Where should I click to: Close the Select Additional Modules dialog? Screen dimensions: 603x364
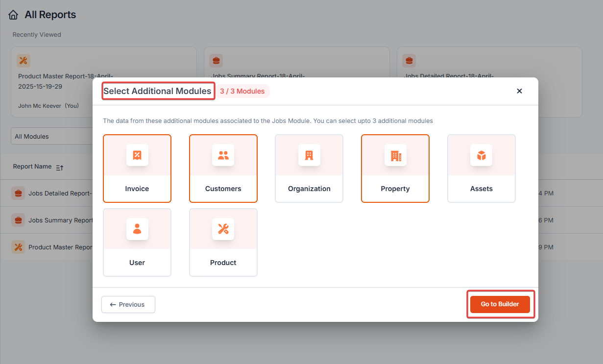tap(519, 91)
